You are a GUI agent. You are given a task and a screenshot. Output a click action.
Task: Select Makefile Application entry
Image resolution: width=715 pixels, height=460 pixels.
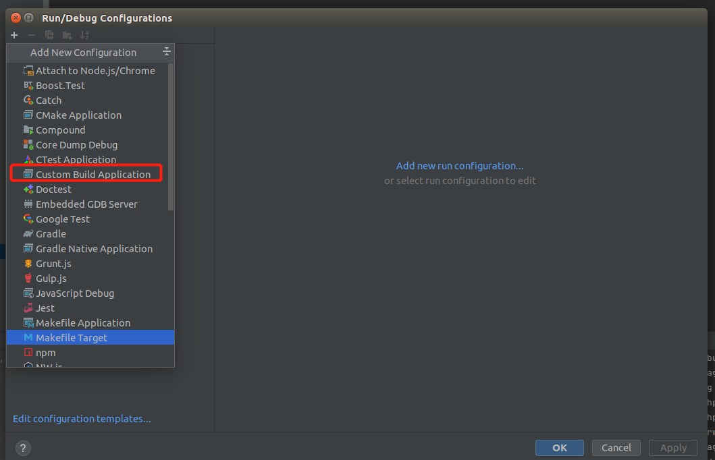[90, 323]
